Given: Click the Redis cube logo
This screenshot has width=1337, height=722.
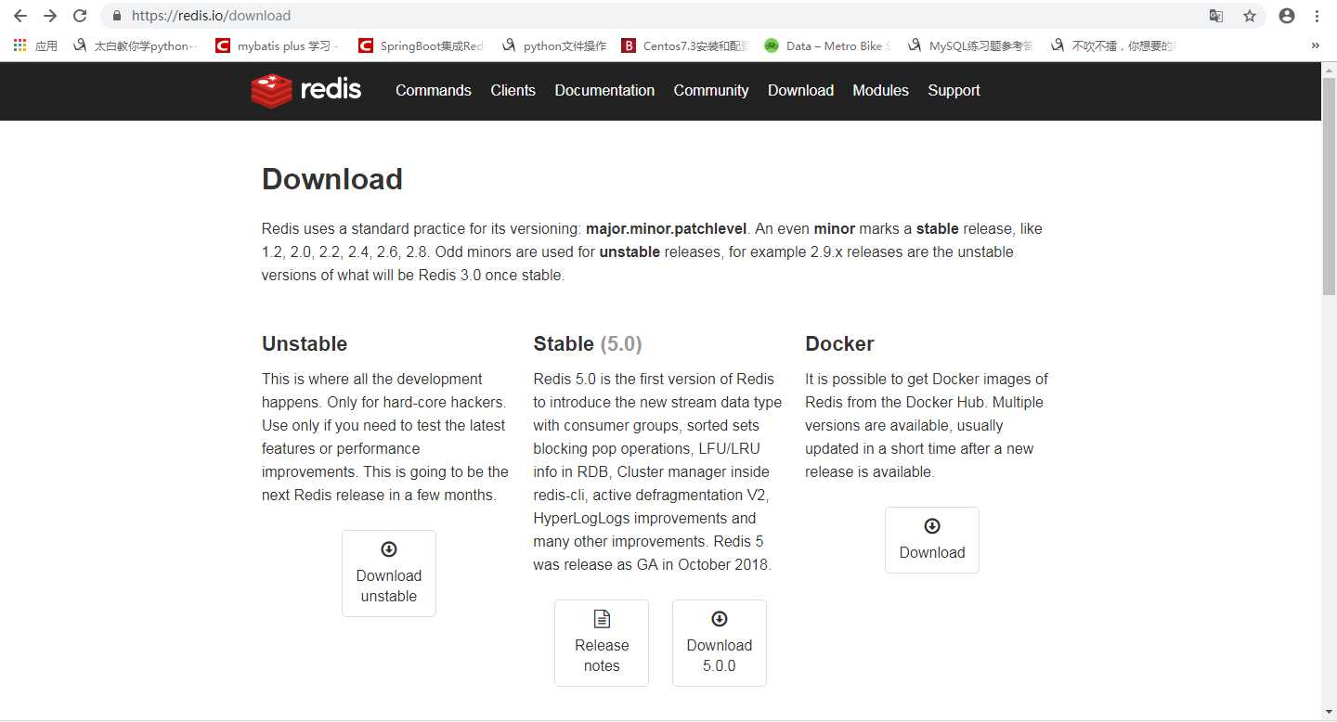Looking at the screenshot, I should click(271, 91).
